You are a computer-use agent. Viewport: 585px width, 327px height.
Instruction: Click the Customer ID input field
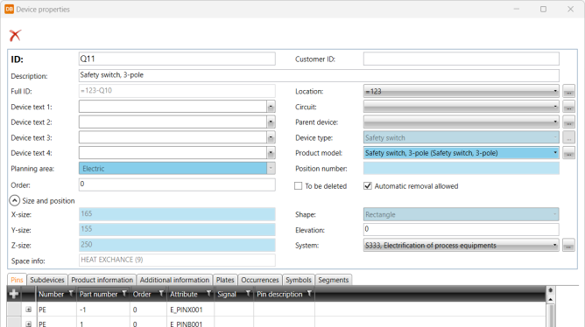(462, 59)
